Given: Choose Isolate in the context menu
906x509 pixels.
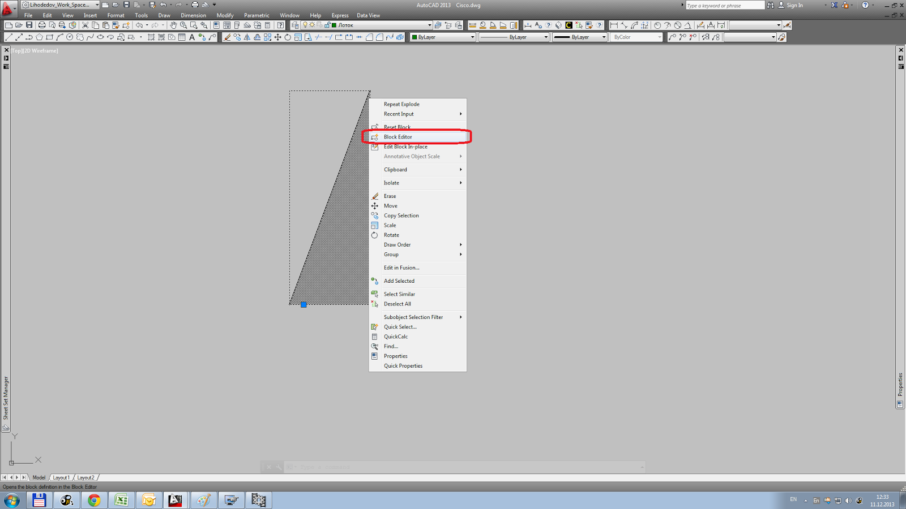Looking at the screenshot, I should pyautogui.click(x=418, y=183).
